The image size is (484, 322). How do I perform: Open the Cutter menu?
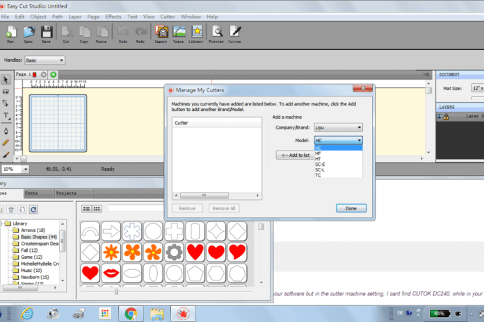click(x=168, y=17)
